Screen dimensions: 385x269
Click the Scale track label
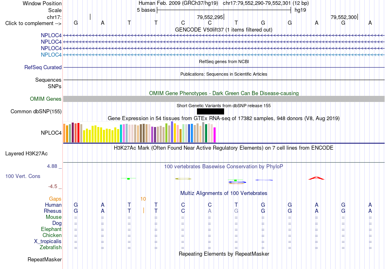tap(55, 10)
